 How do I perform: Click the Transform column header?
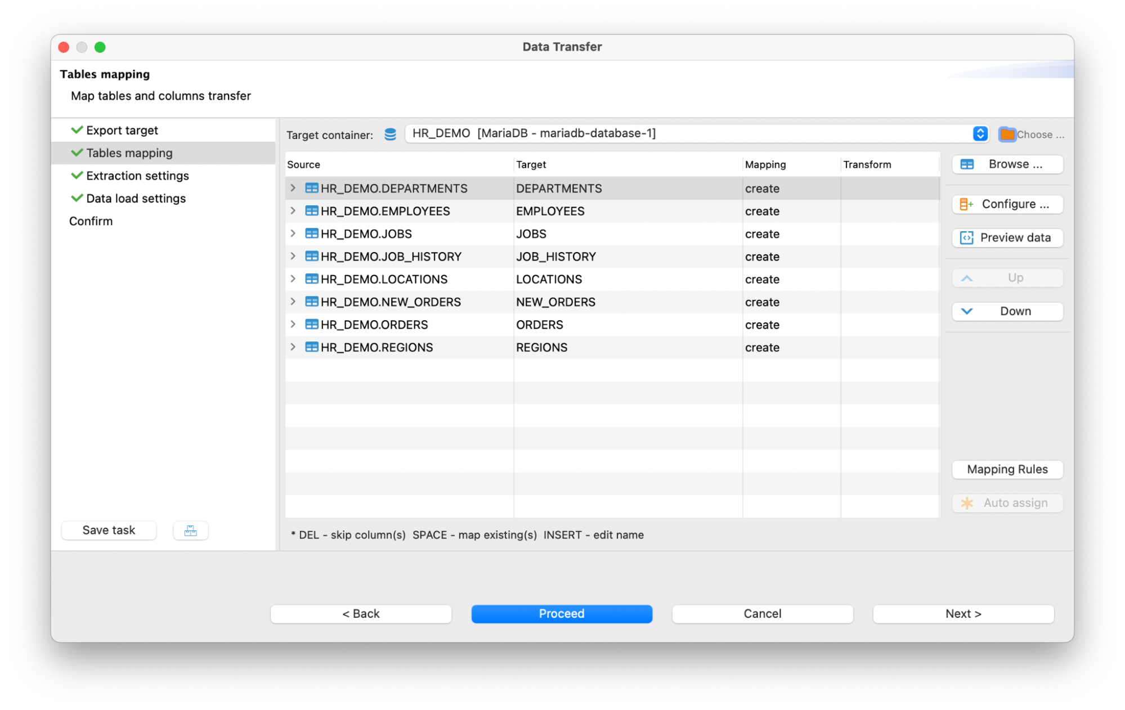(890, 164)
